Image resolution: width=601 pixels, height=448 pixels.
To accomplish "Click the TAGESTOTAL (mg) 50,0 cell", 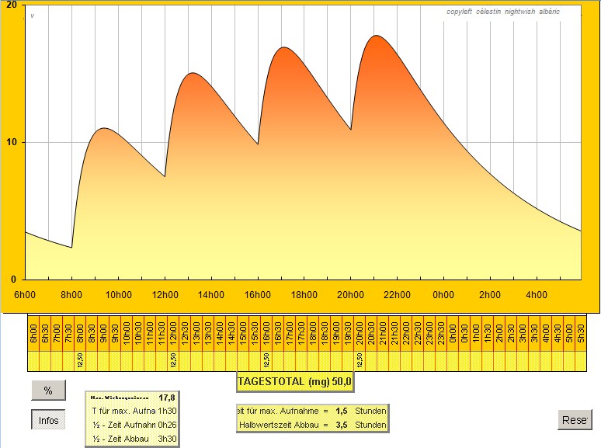I will coord(296,381).
